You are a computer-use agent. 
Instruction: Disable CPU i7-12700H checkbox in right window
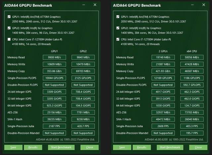(x=118, y=39)
